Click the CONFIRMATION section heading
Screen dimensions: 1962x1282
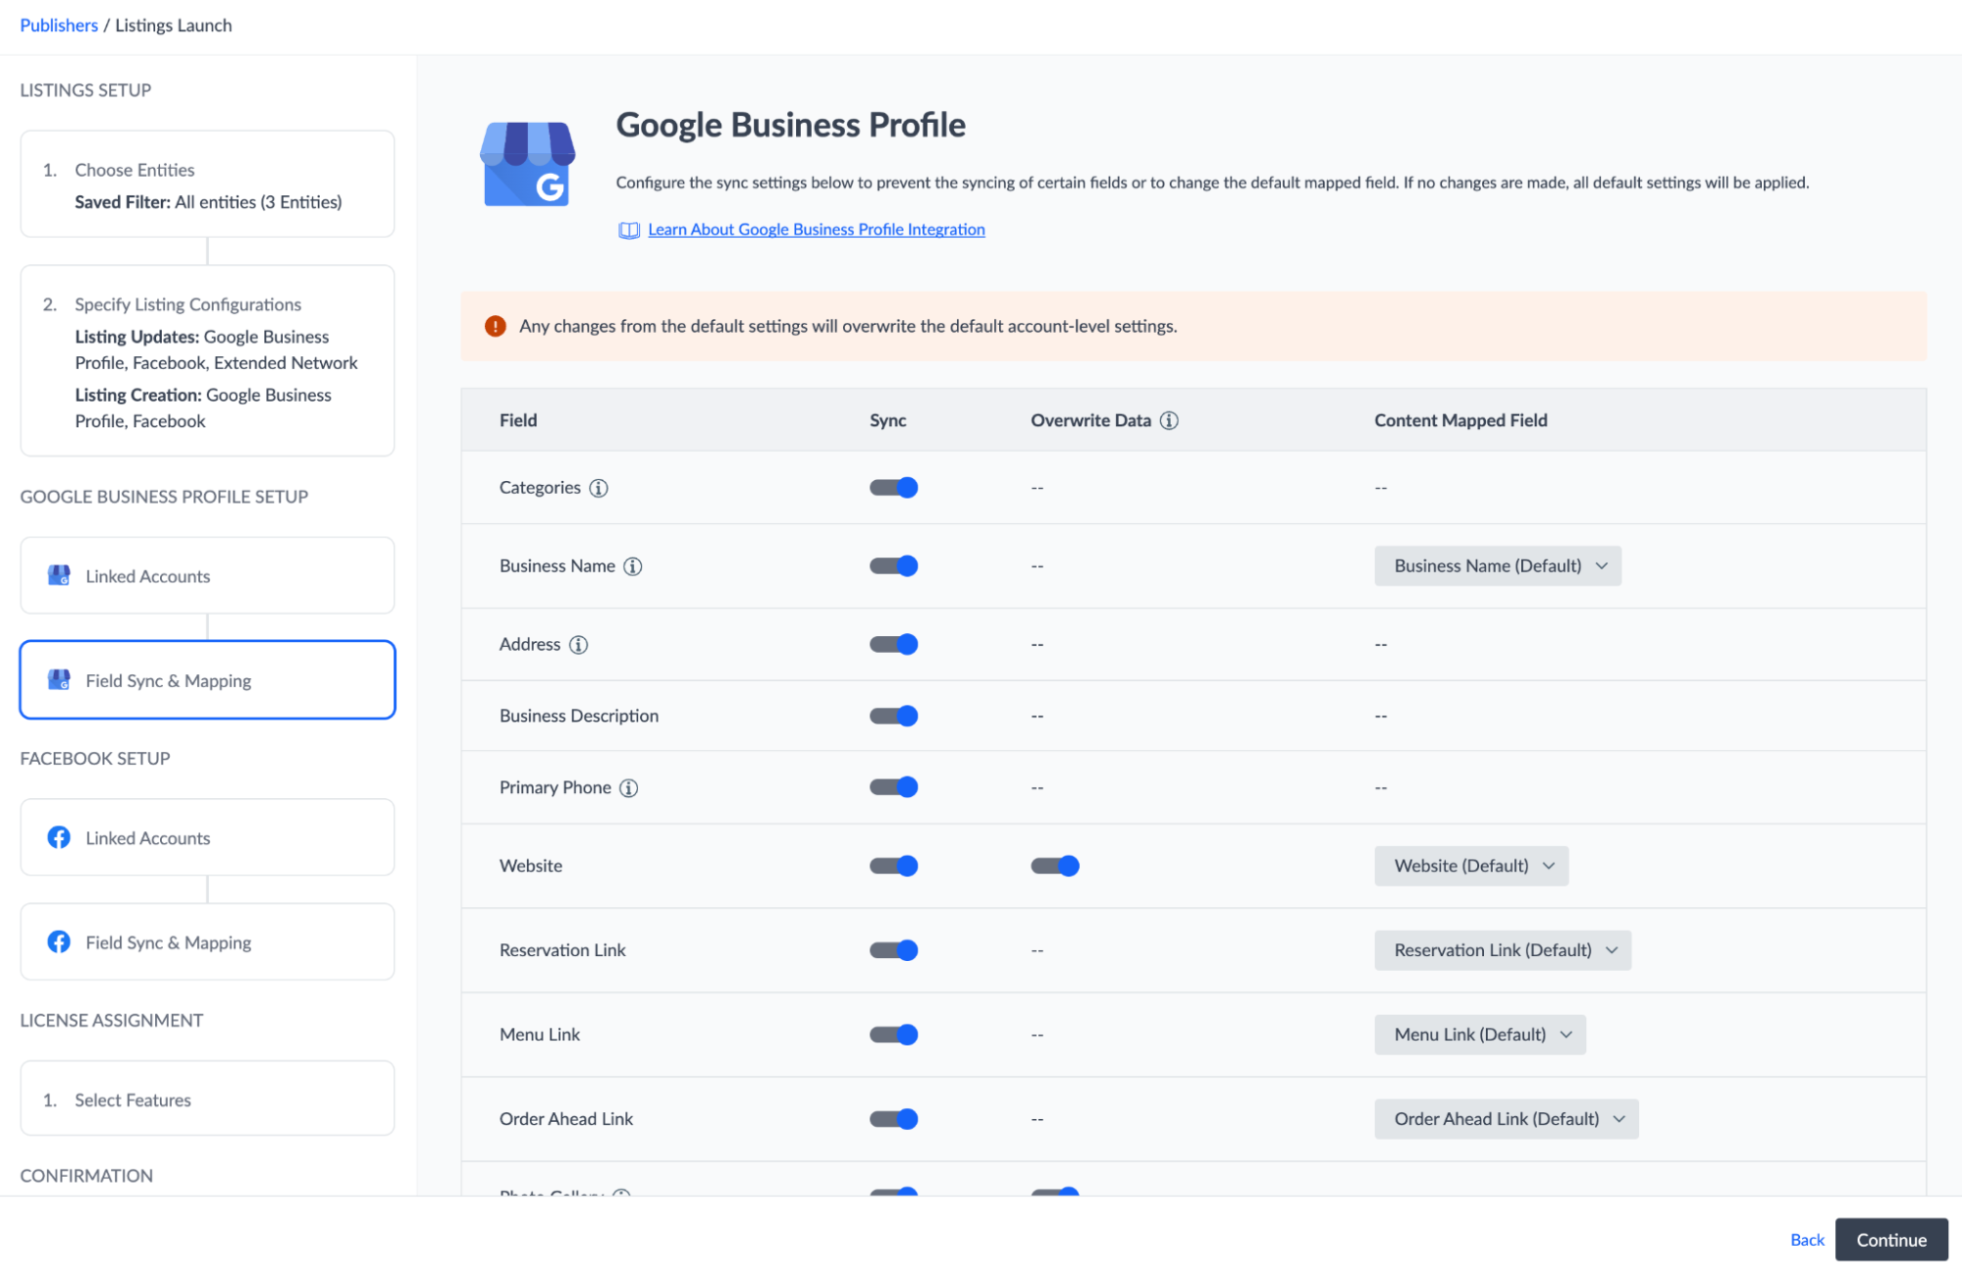(86, 1176)
